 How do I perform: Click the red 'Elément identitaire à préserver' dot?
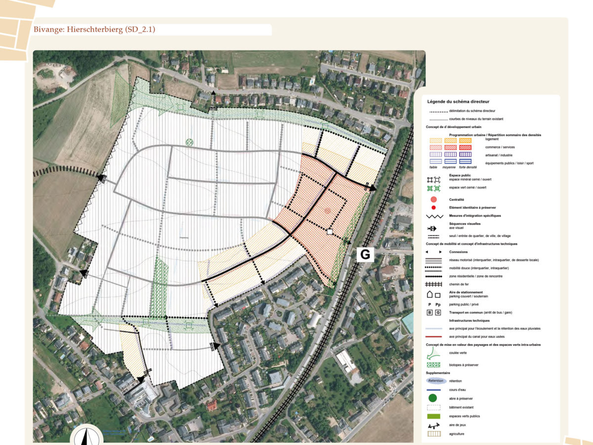point(433,208)
